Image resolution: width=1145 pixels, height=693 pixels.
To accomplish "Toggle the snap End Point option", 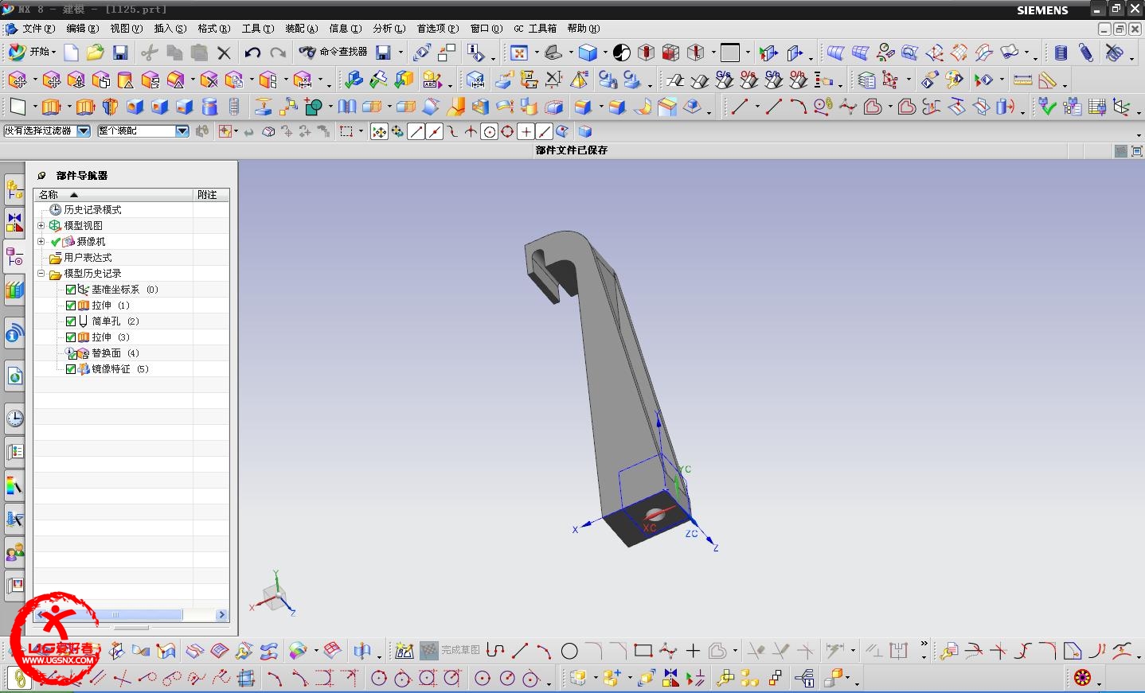I will click(416, 132).
